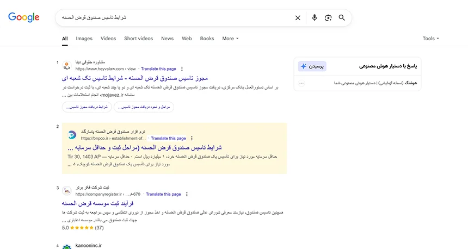Click the پرسیدن AI assistant button
The height and width of the screenshot is (249, 468).
click(x=312, y=66)
